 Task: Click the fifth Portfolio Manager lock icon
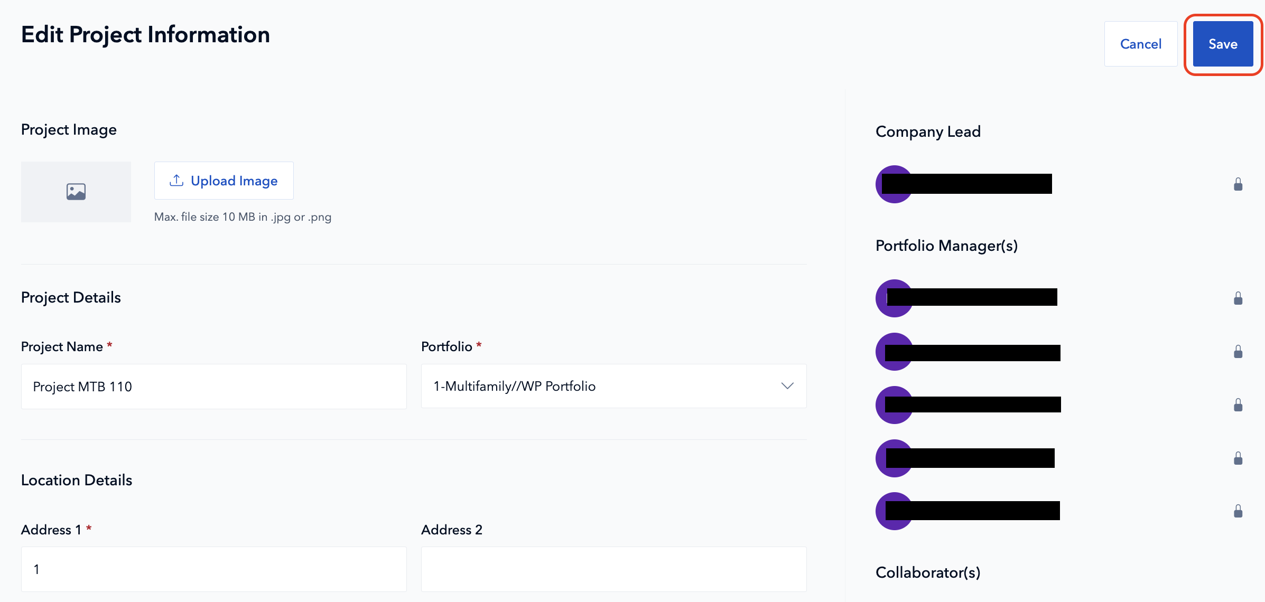point(1238,511)
